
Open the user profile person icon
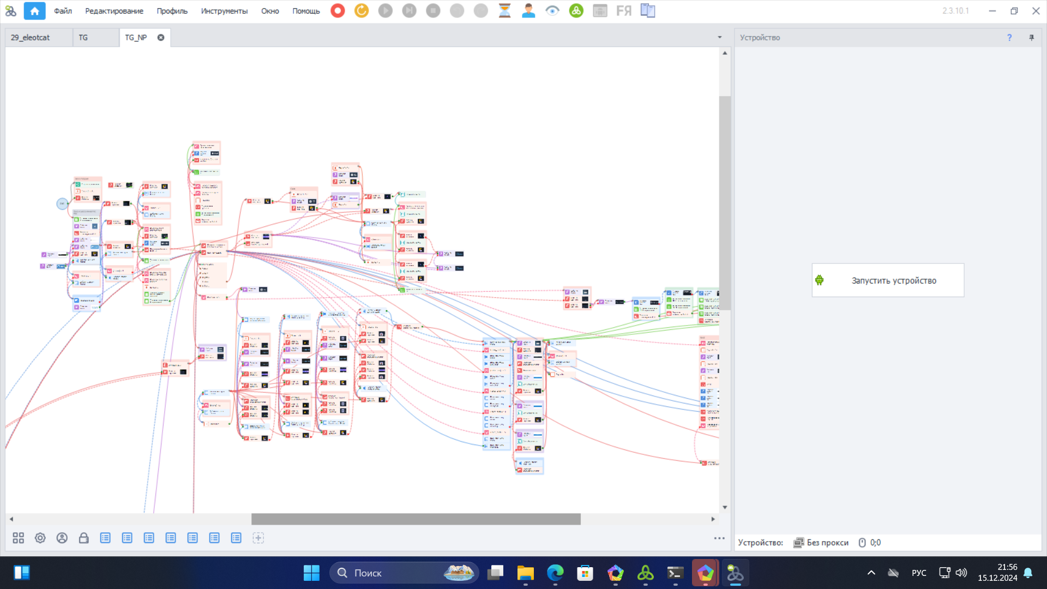point(528,11)
